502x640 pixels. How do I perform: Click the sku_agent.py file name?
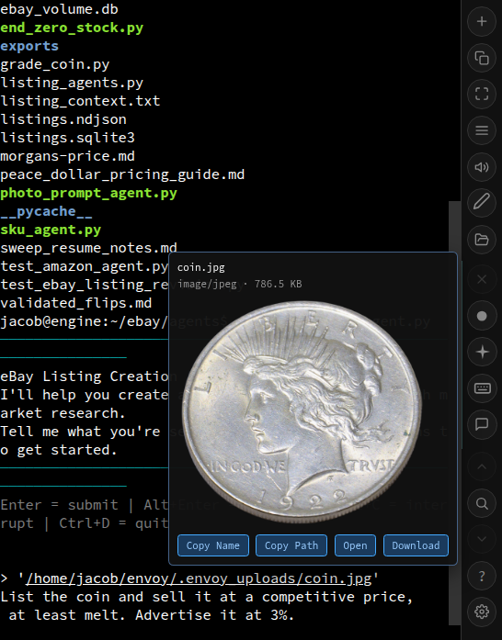click(x=51, y=230)
